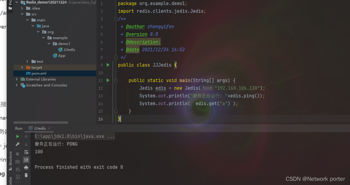Click the '100' console output

click(39, 152)
